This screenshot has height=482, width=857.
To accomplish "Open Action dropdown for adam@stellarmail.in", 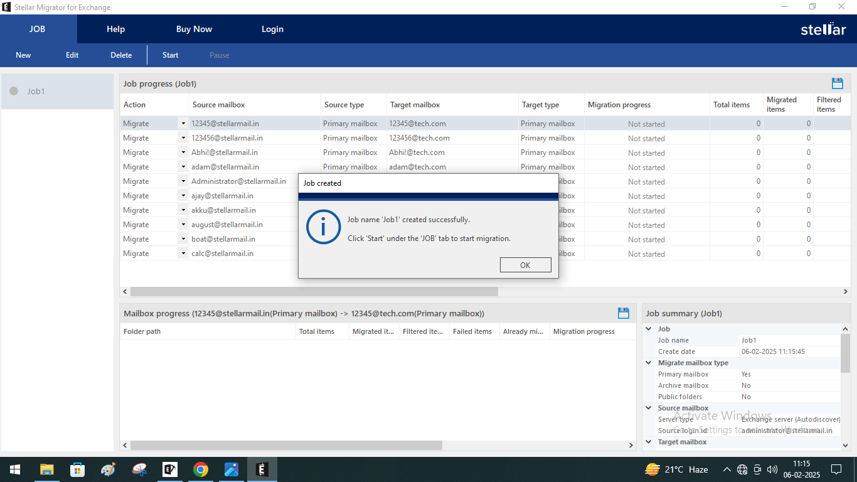I will (x=183, y=167).
